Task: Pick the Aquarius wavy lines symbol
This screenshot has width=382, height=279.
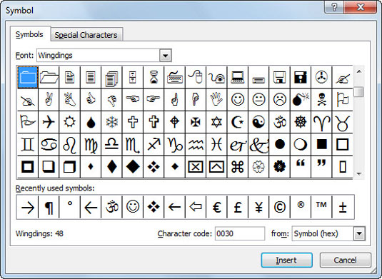Action: pos(196,144)
